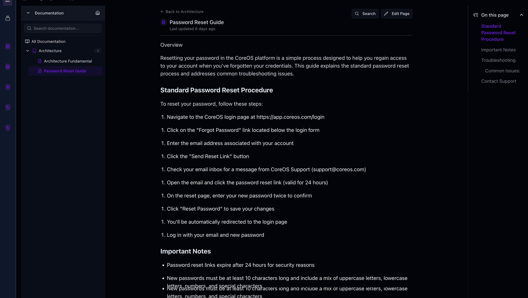Jump to Troubleshooting in page outline
Image resolution: width=528 pixels, height=298 pixels.
click(498, 60)
